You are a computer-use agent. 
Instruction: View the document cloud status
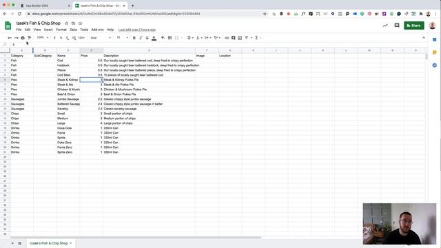pos(81,23)
